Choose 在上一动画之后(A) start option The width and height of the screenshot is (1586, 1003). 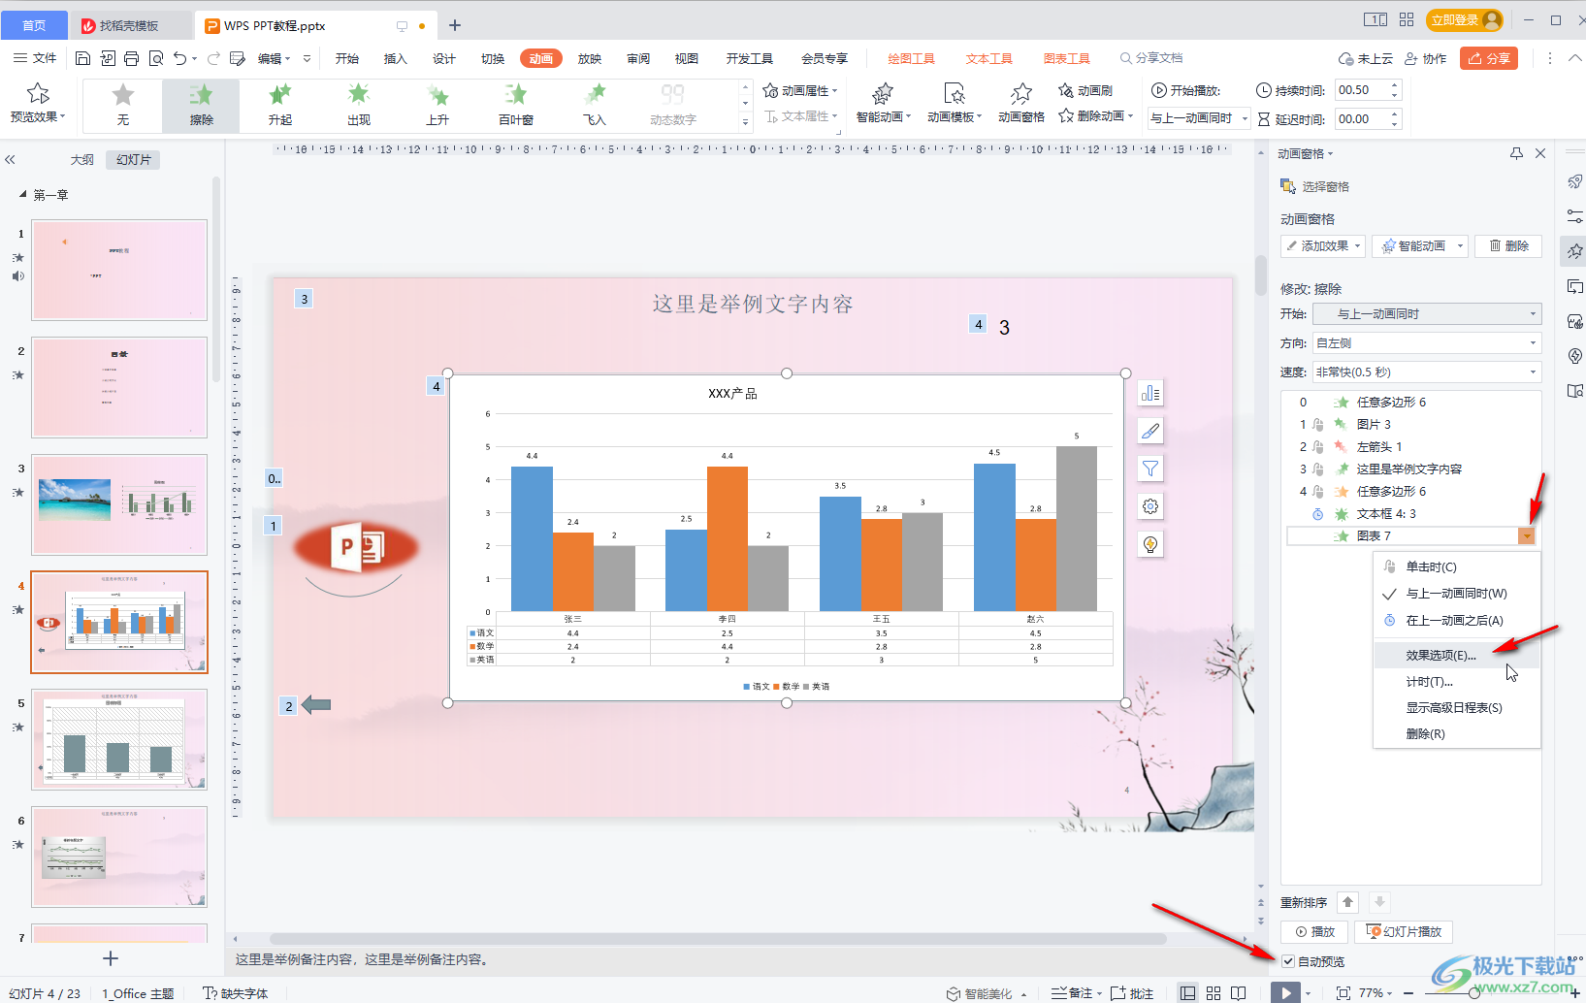pyautogui.click(x=1456, y=621)
